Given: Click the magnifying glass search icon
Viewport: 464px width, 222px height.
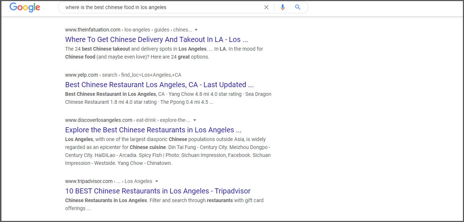Looking at the screenshot, I should [x=298, y=7].
